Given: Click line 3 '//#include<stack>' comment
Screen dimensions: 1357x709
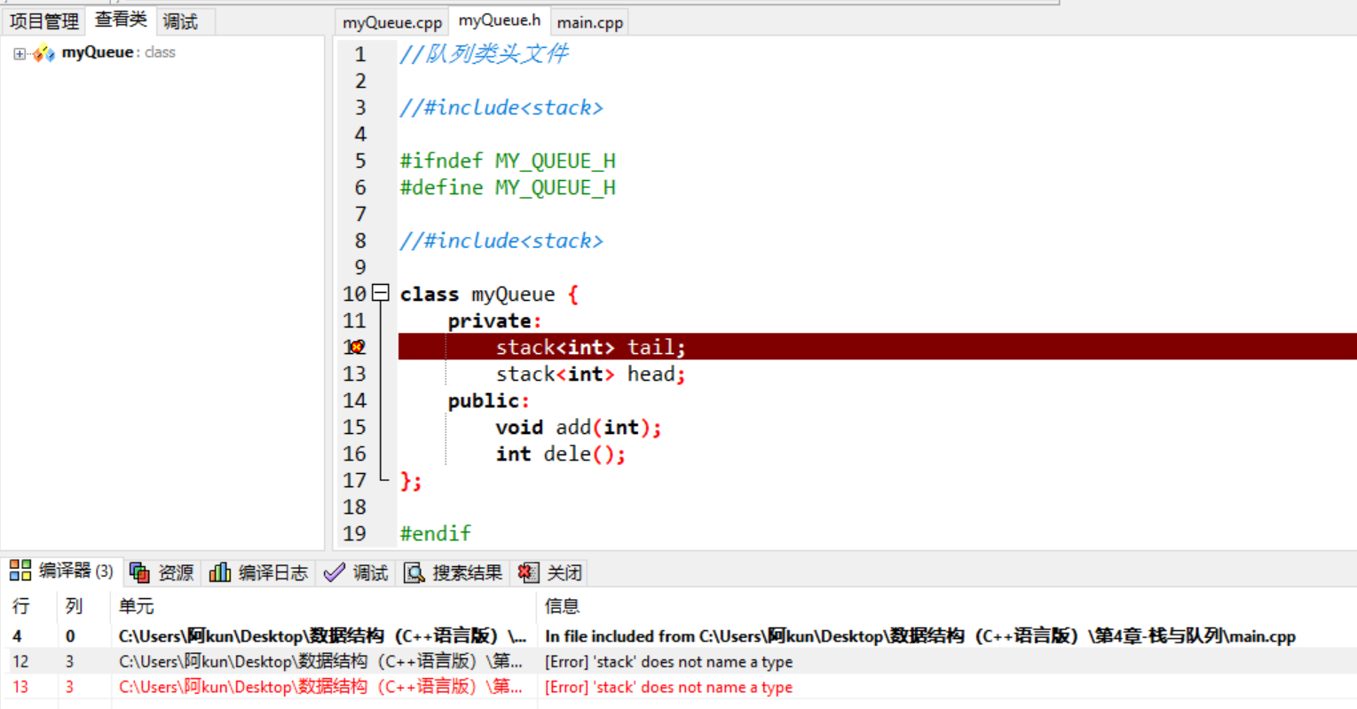Looking at the screenshot, I should pyautogui.click(x=501, y=107).
